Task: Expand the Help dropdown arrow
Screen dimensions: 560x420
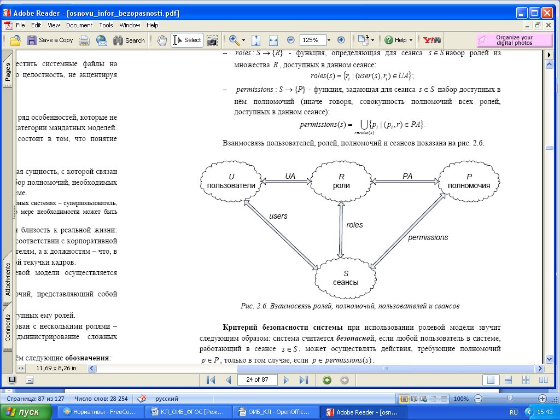Action: [411, 40]
